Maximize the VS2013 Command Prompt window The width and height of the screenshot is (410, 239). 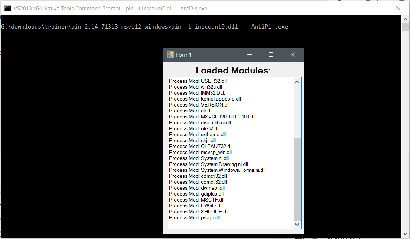click(x=376, y=8)
